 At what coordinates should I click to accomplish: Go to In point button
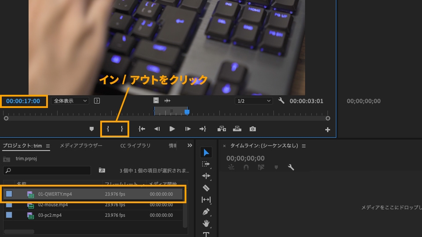tap(142, 129)
